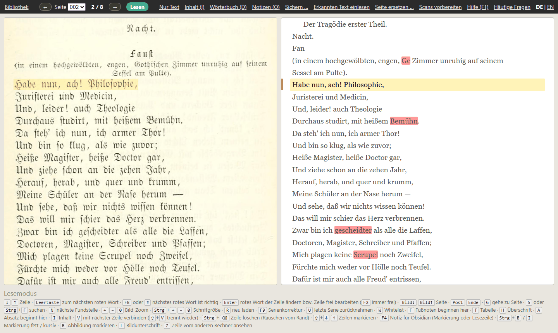Click the line 'Fürchte mich weder vor Hölle noch Teufel.'

pos(362,267)
